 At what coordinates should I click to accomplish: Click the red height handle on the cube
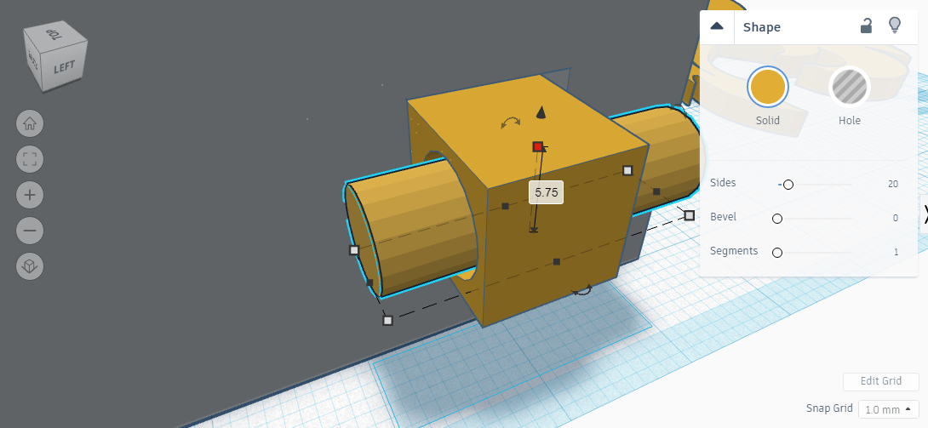[x=538, y=146]
